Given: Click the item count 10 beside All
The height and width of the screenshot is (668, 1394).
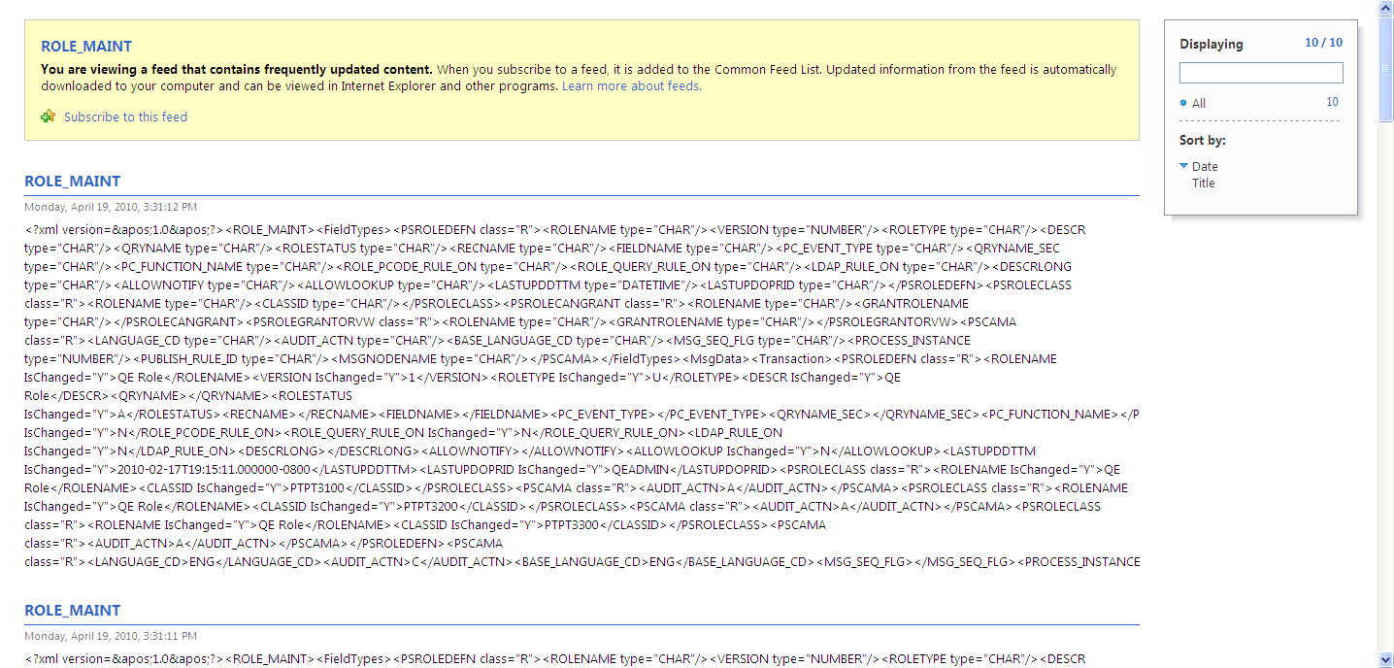Looking at the screenshot, I should (1332, 101).
